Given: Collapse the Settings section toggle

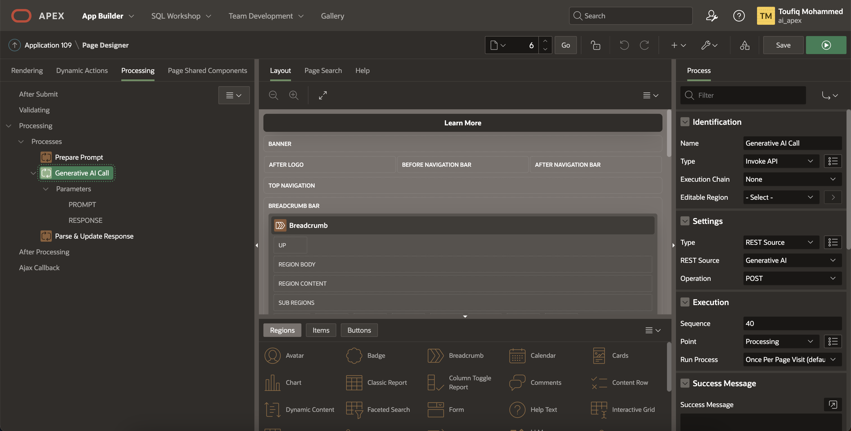Looking at the screenshot, I should click(685, 221).
